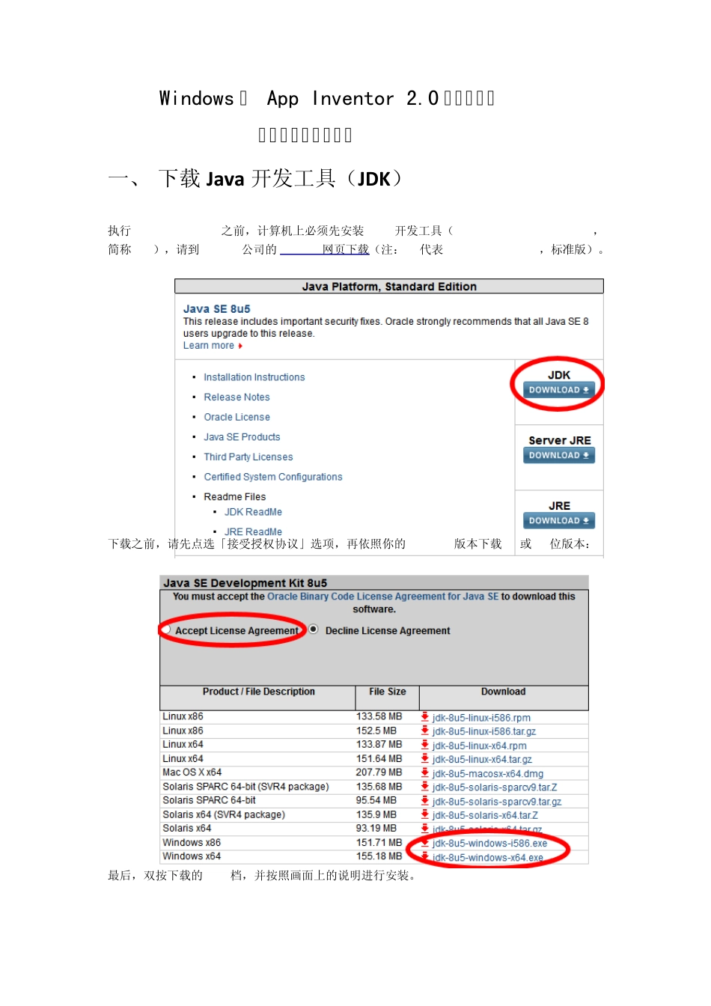Image resolution: width=711 pixels, height=1006 pixels.
Task: Download jdk-8u5-solaris-sparcv9.tar.Z
Action: click(495, 787)
